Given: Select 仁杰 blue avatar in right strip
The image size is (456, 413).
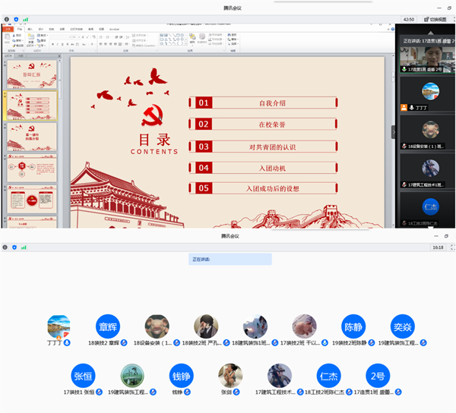Looking at the screenshot, I should (430, 206).
